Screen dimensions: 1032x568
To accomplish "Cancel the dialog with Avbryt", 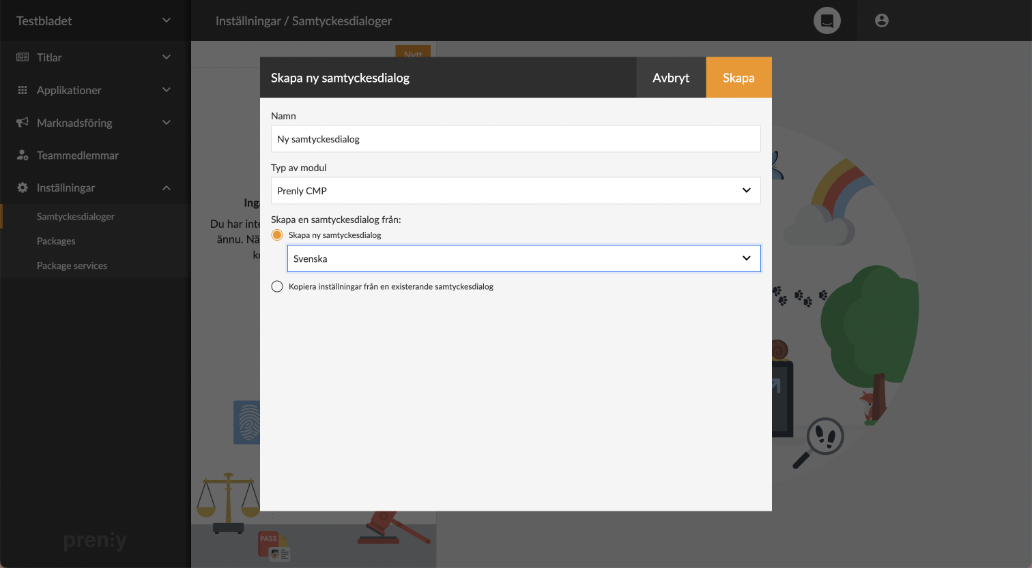I will pos(670,78).
